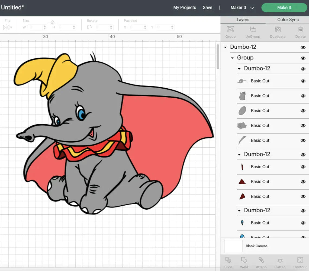Image resolution: width=309 pixels, height=271 pixels.
Task: Click the Slice tool icon
Action: pyautogui.click(x=228, y=260)
